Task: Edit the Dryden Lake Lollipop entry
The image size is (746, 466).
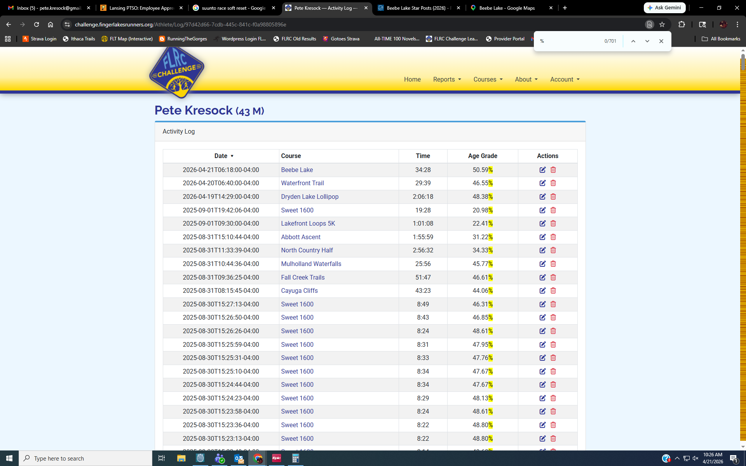Action: pyautogui.click(x=542, y=196)
